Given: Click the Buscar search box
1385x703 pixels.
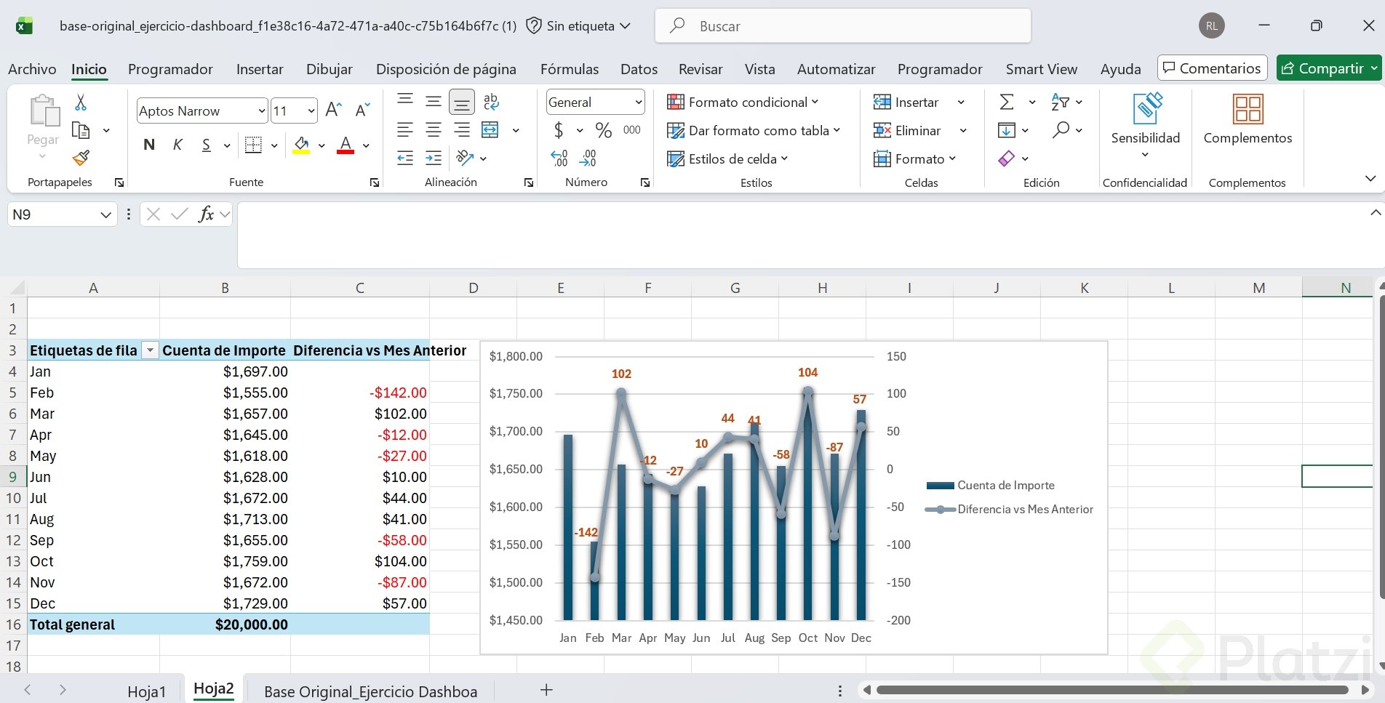Looking at the screenshot, I should (844, 26).
